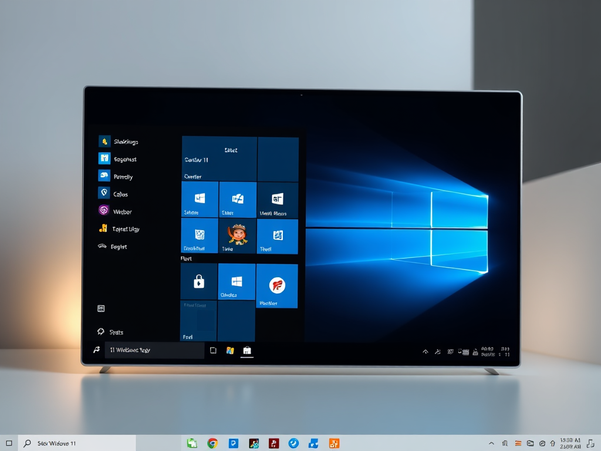Open the yellow icon app atop Start list
The image size is (601, 451).
coord(104,141)
